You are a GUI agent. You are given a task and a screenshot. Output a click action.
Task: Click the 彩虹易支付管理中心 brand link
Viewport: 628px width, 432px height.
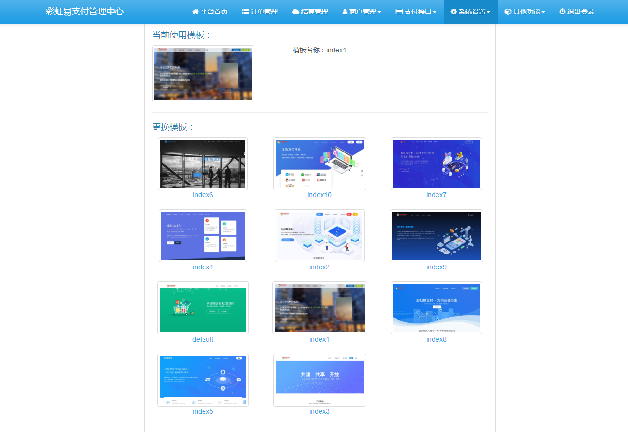(85, 12)
